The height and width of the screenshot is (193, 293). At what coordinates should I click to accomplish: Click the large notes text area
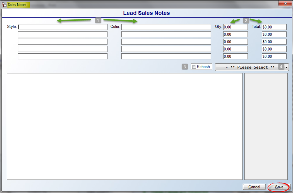(125, 127)
